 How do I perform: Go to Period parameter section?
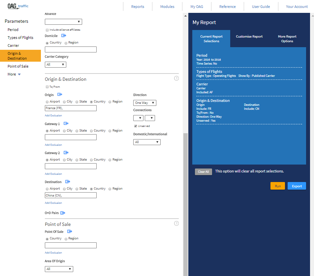(x=13, y=30)
